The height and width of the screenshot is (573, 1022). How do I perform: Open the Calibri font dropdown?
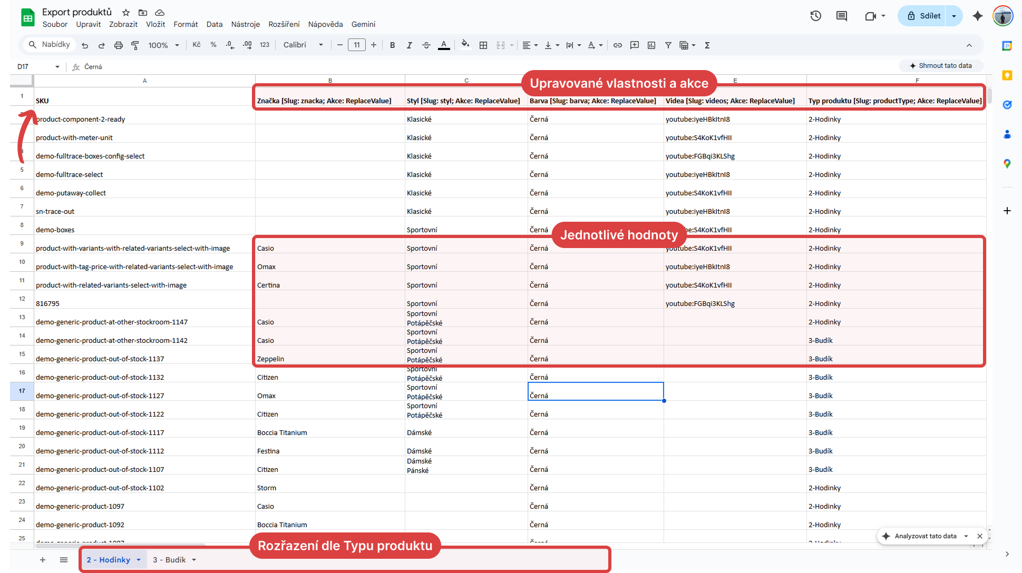[304, 45]
